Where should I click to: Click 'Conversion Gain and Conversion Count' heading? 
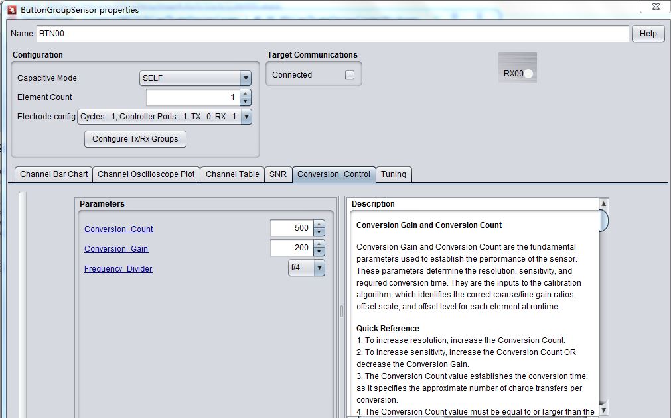[x=429, y=225]
